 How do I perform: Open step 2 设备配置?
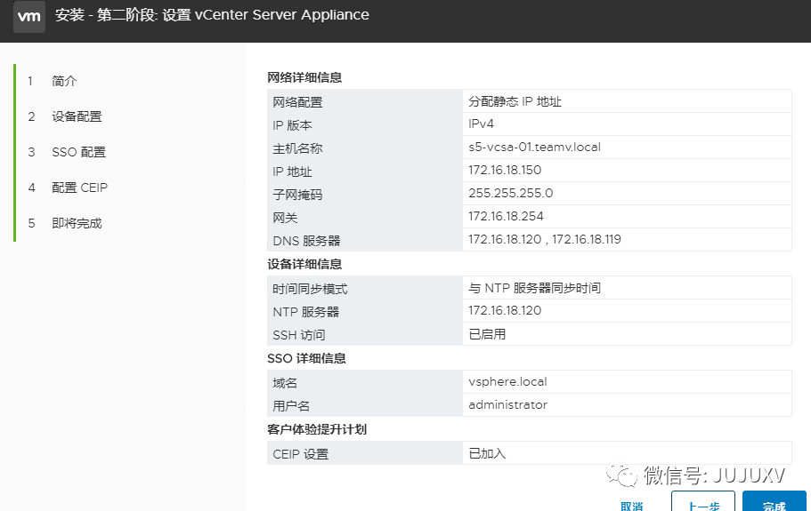click(x=77, y=116)
